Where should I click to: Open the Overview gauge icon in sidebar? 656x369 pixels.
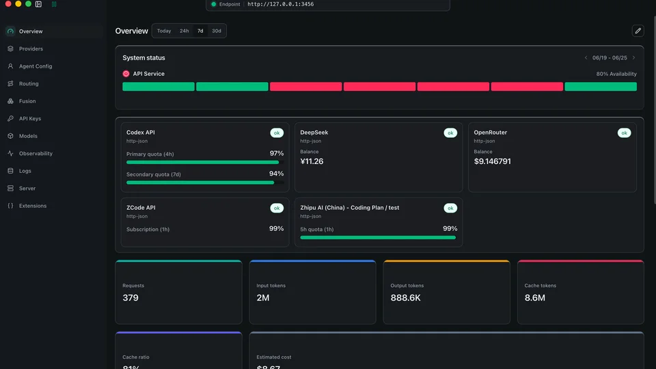(x=10, y=31)
